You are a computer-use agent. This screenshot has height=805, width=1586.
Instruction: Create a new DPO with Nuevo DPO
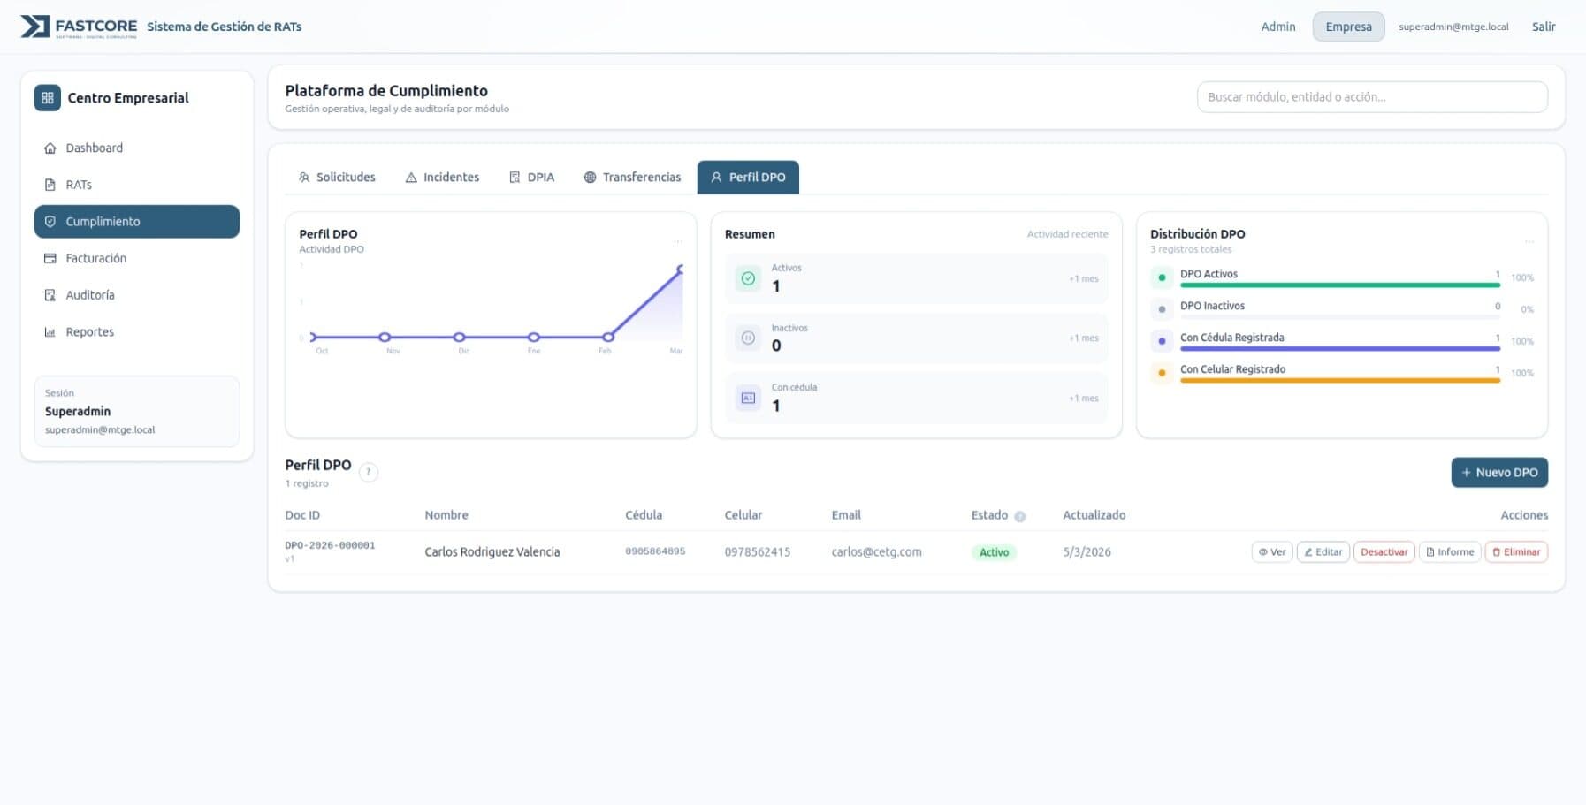[1498, 473]
